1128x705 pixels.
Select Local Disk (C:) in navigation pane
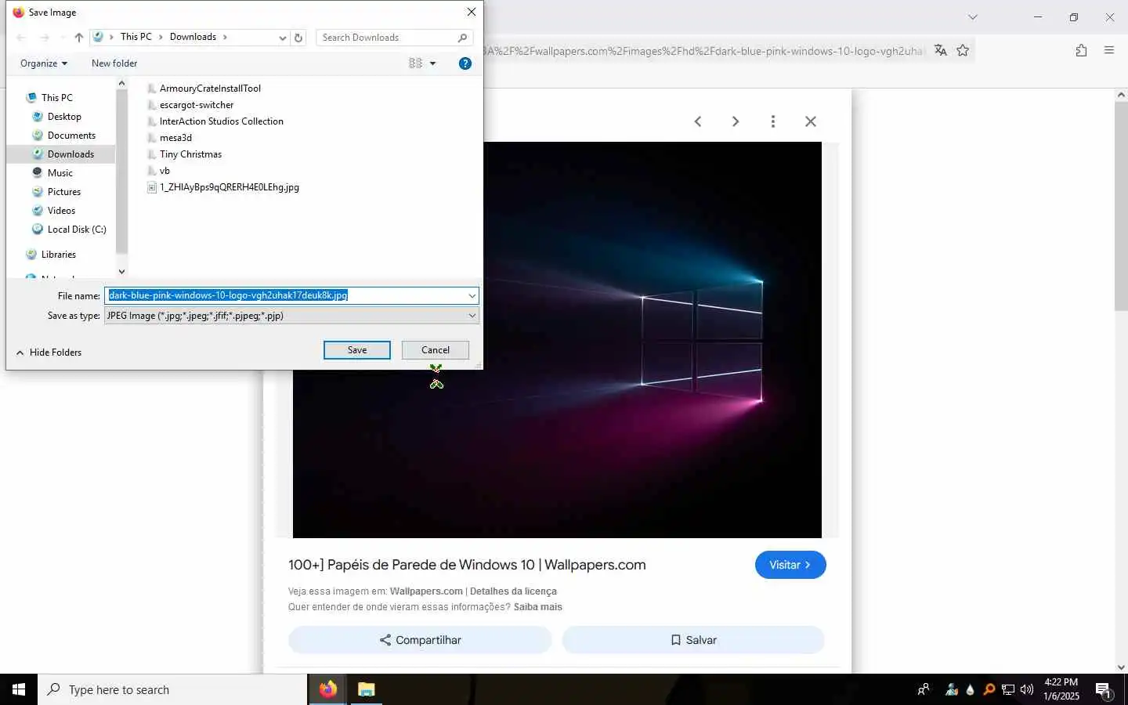[x=76, y=230]
